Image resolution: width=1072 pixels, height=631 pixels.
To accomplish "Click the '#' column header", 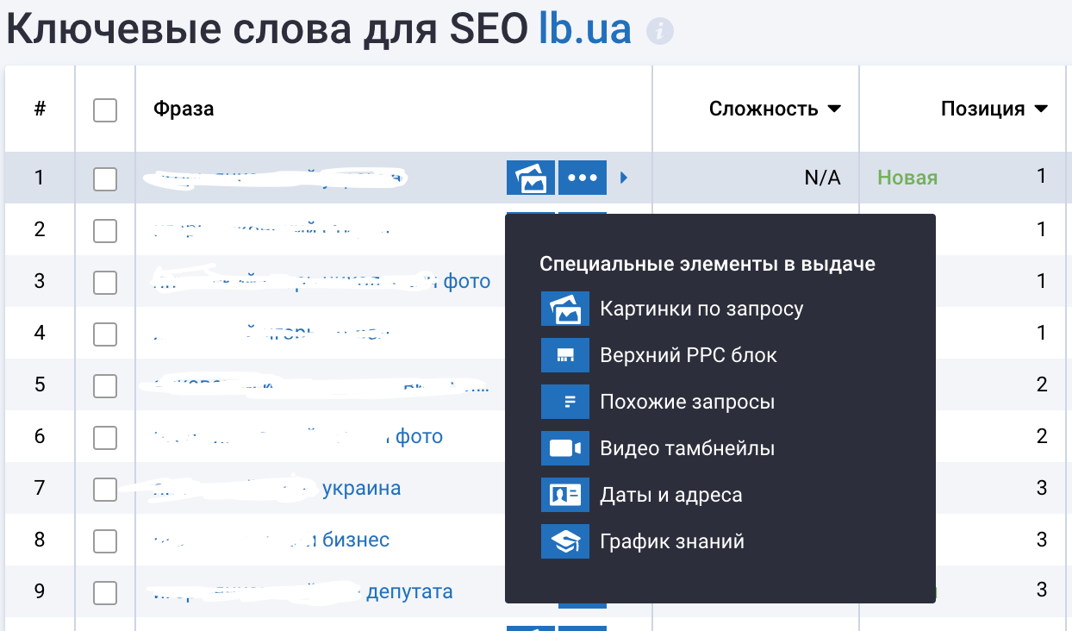I will (x=40, y=109).
